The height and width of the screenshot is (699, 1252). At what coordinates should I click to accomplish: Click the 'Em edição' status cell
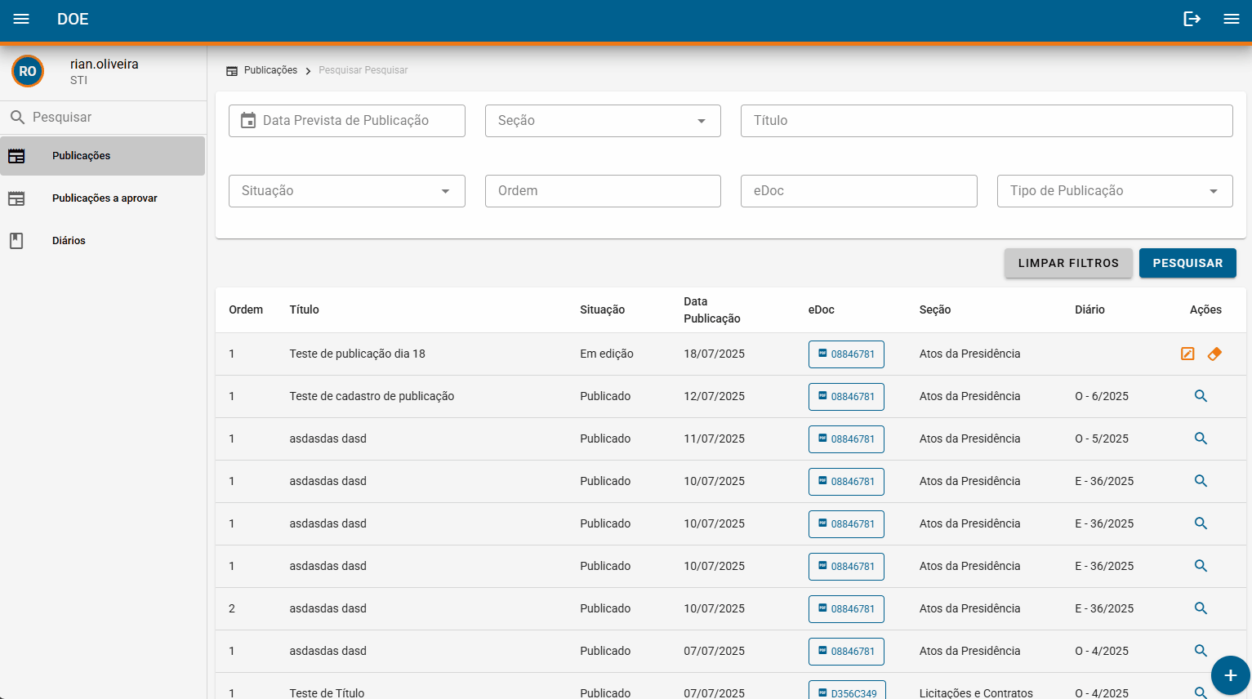pos(607,354)
